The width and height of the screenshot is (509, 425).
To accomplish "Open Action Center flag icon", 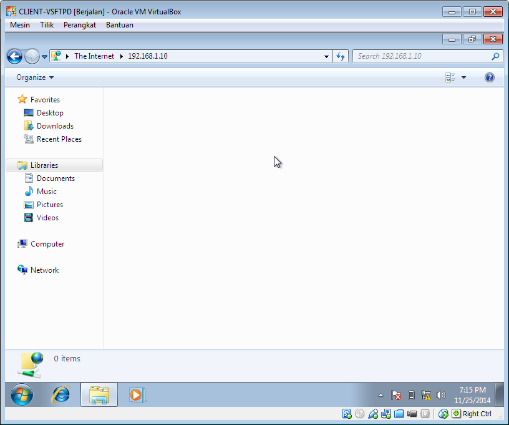I will [x=395, y=395].
